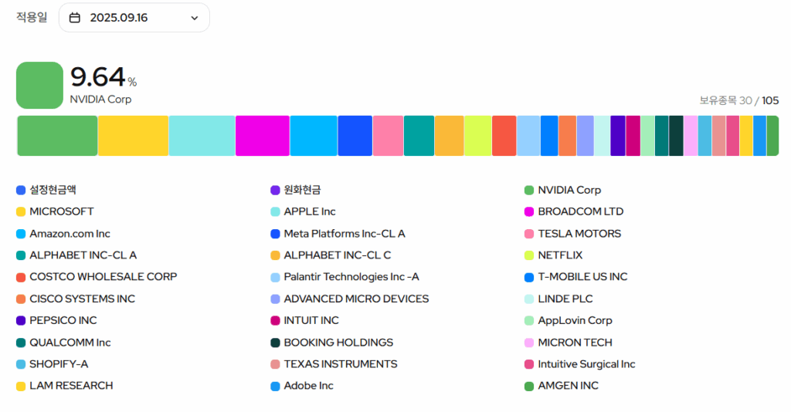Select the AMGEN INC legend label
Screen dimensions: 791x412
[x=568, y=385]
